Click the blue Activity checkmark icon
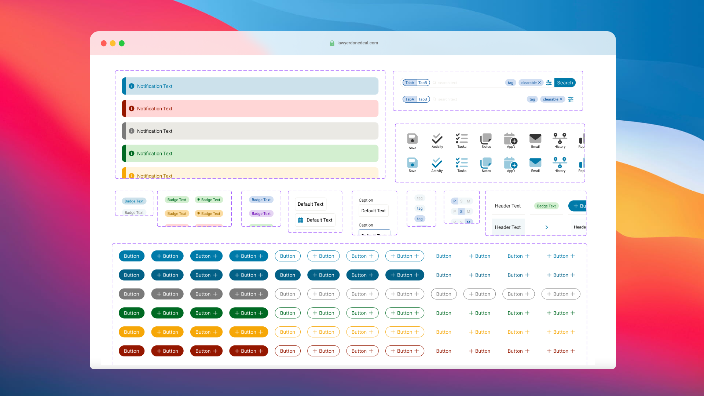 437,163
